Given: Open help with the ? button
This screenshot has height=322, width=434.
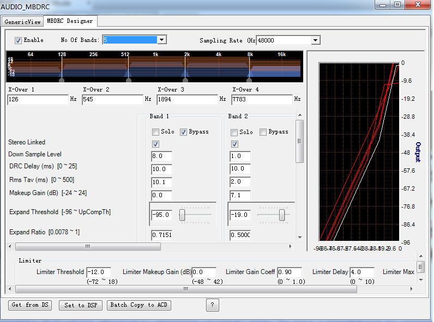Looking at the screenshot, I should 213,305.
